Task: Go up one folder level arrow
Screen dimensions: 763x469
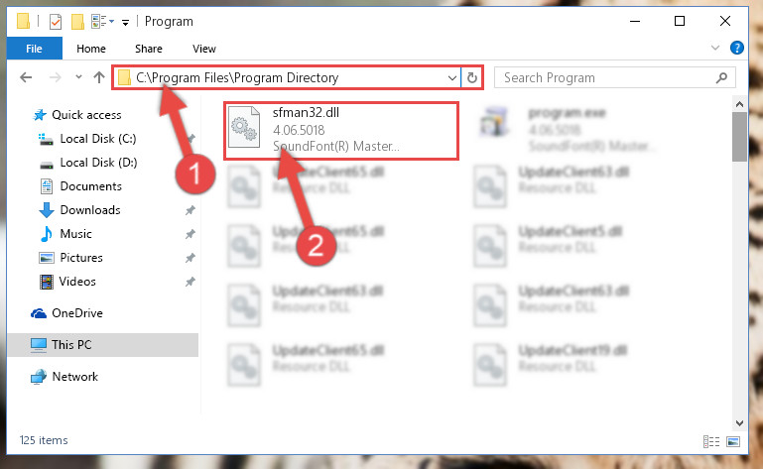Action: [x=99, y=77]
